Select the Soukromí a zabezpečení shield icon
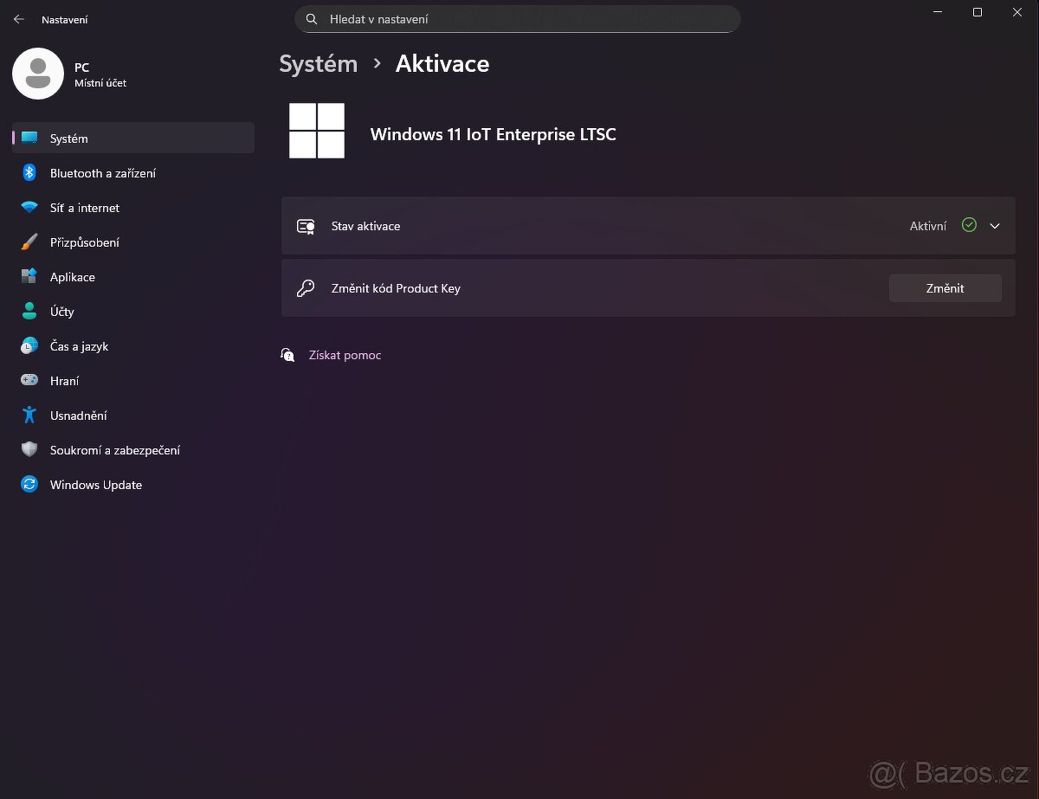 [x=29, y=450]
